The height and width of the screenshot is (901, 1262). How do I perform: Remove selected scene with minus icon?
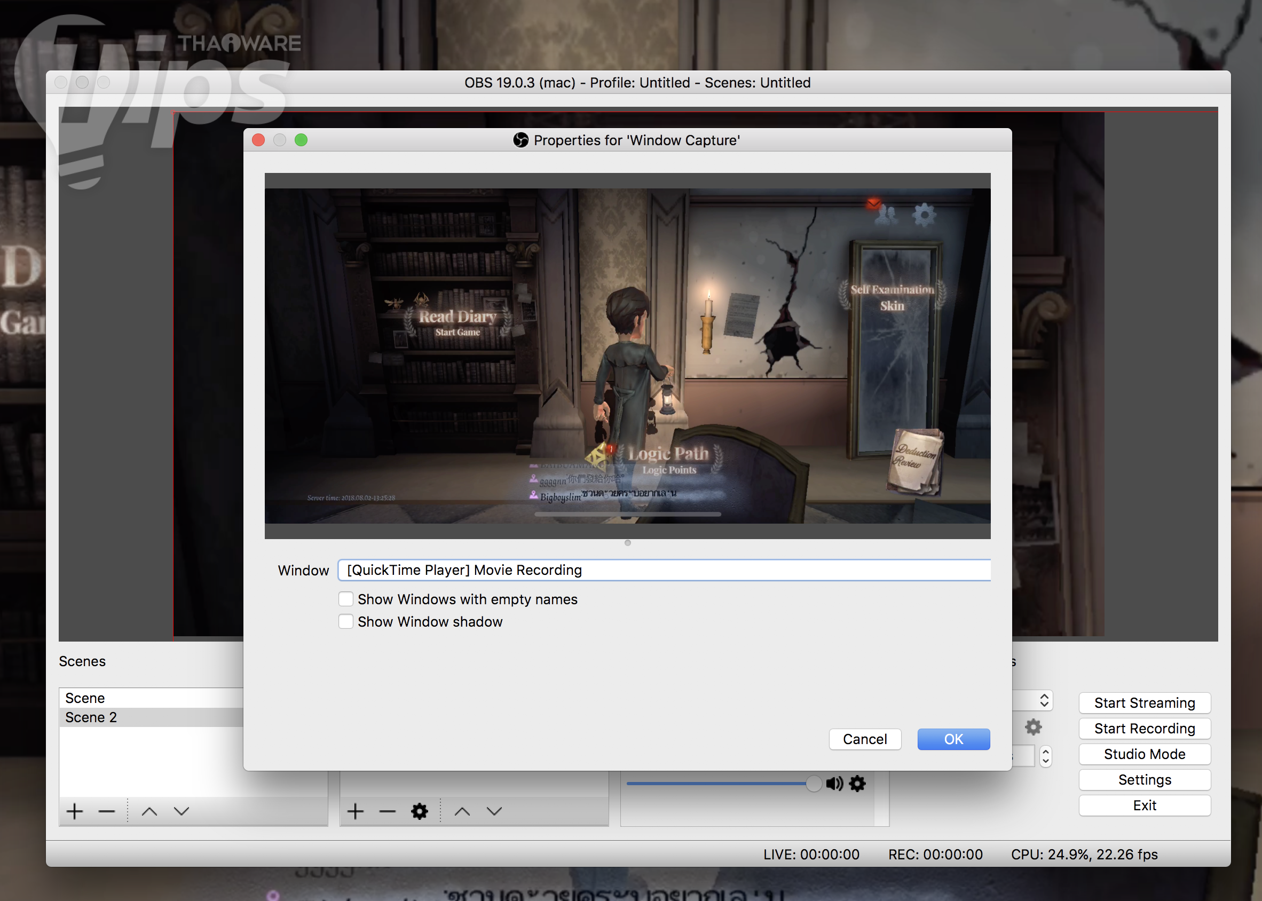[x=107, y=811]
